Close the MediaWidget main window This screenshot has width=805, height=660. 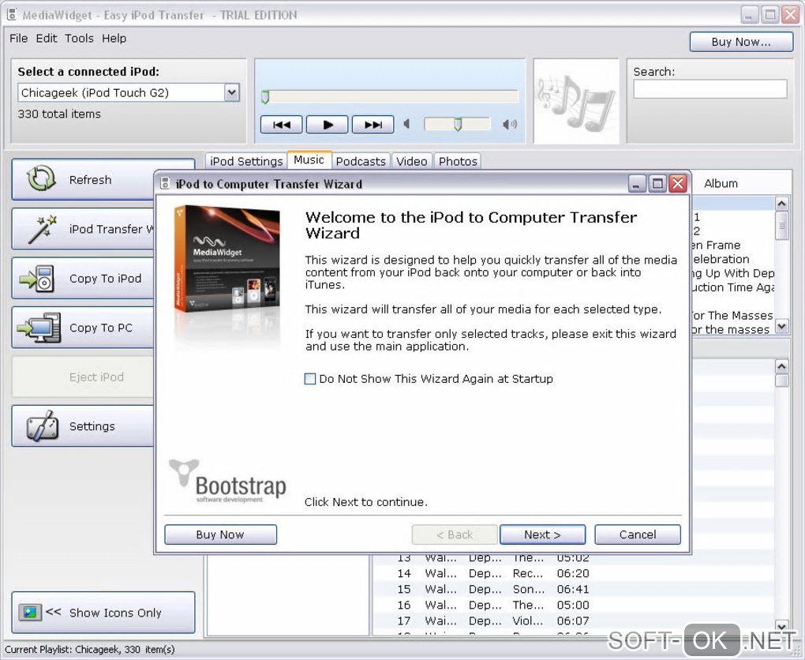pyautogui.click(x=790, y=15)
